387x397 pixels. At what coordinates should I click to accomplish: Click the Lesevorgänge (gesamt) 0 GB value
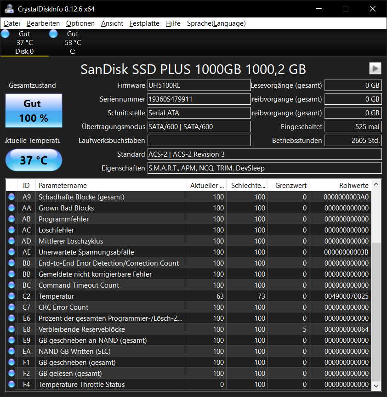(x=353, y=85)
